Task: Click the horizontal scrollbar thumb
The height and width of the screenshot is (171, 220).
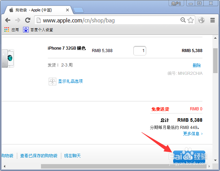Action: [x=124, y=167]
